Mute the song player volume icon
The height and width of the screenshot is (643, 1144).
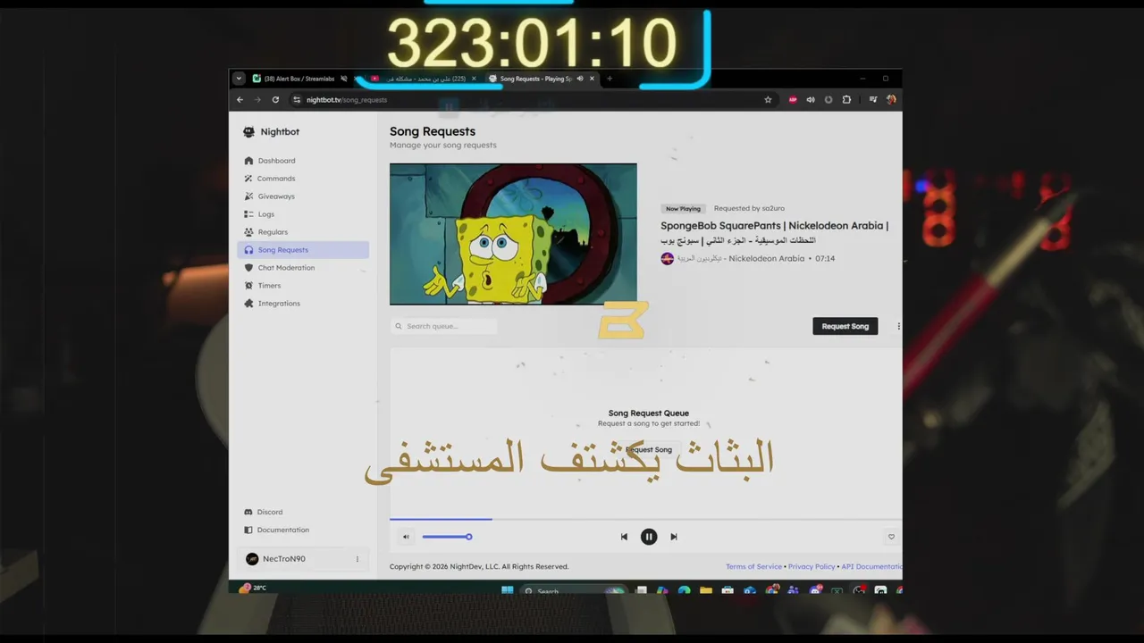[x=406, y=537]
